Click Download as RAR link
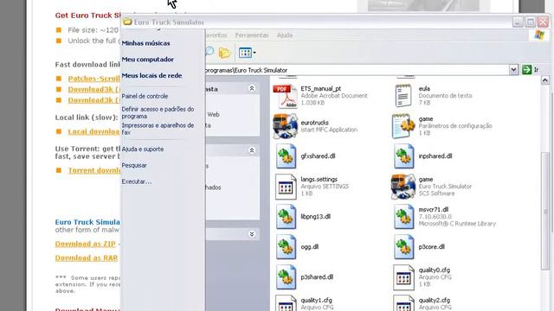554x311 pixels. point(87,257)
